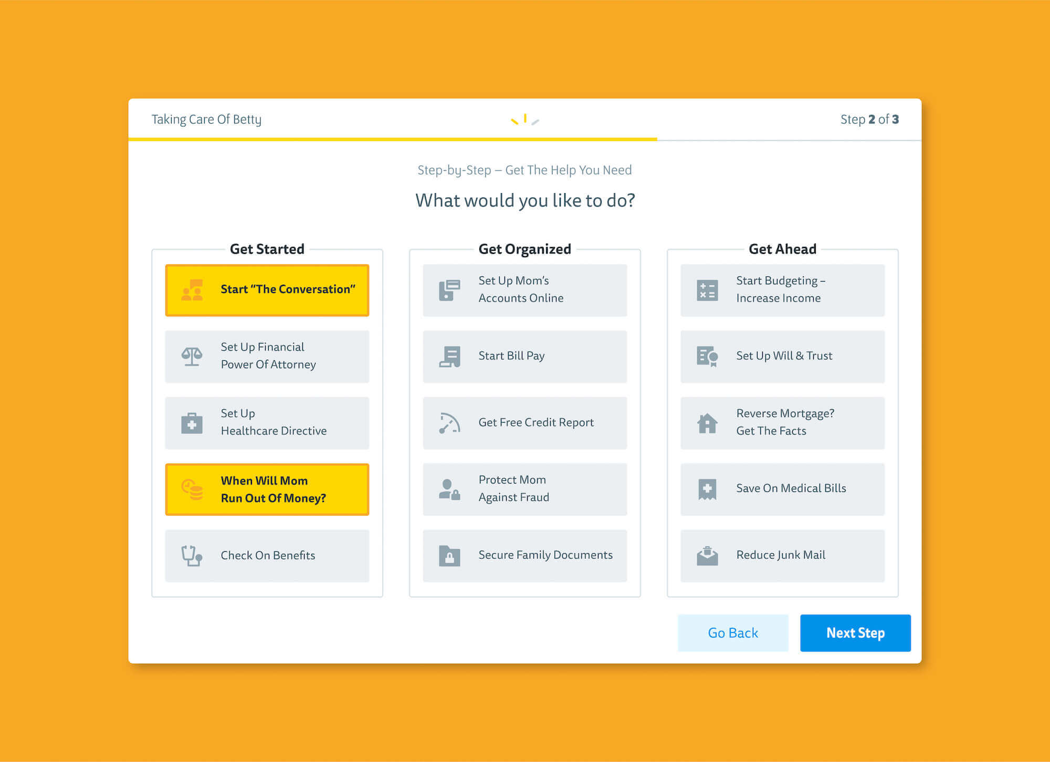Viewport: 1050px width, 762px height.
Task: Click the mail envelope icon for Junk Mail
Action: pyautogui.click(x=707, y=556)
